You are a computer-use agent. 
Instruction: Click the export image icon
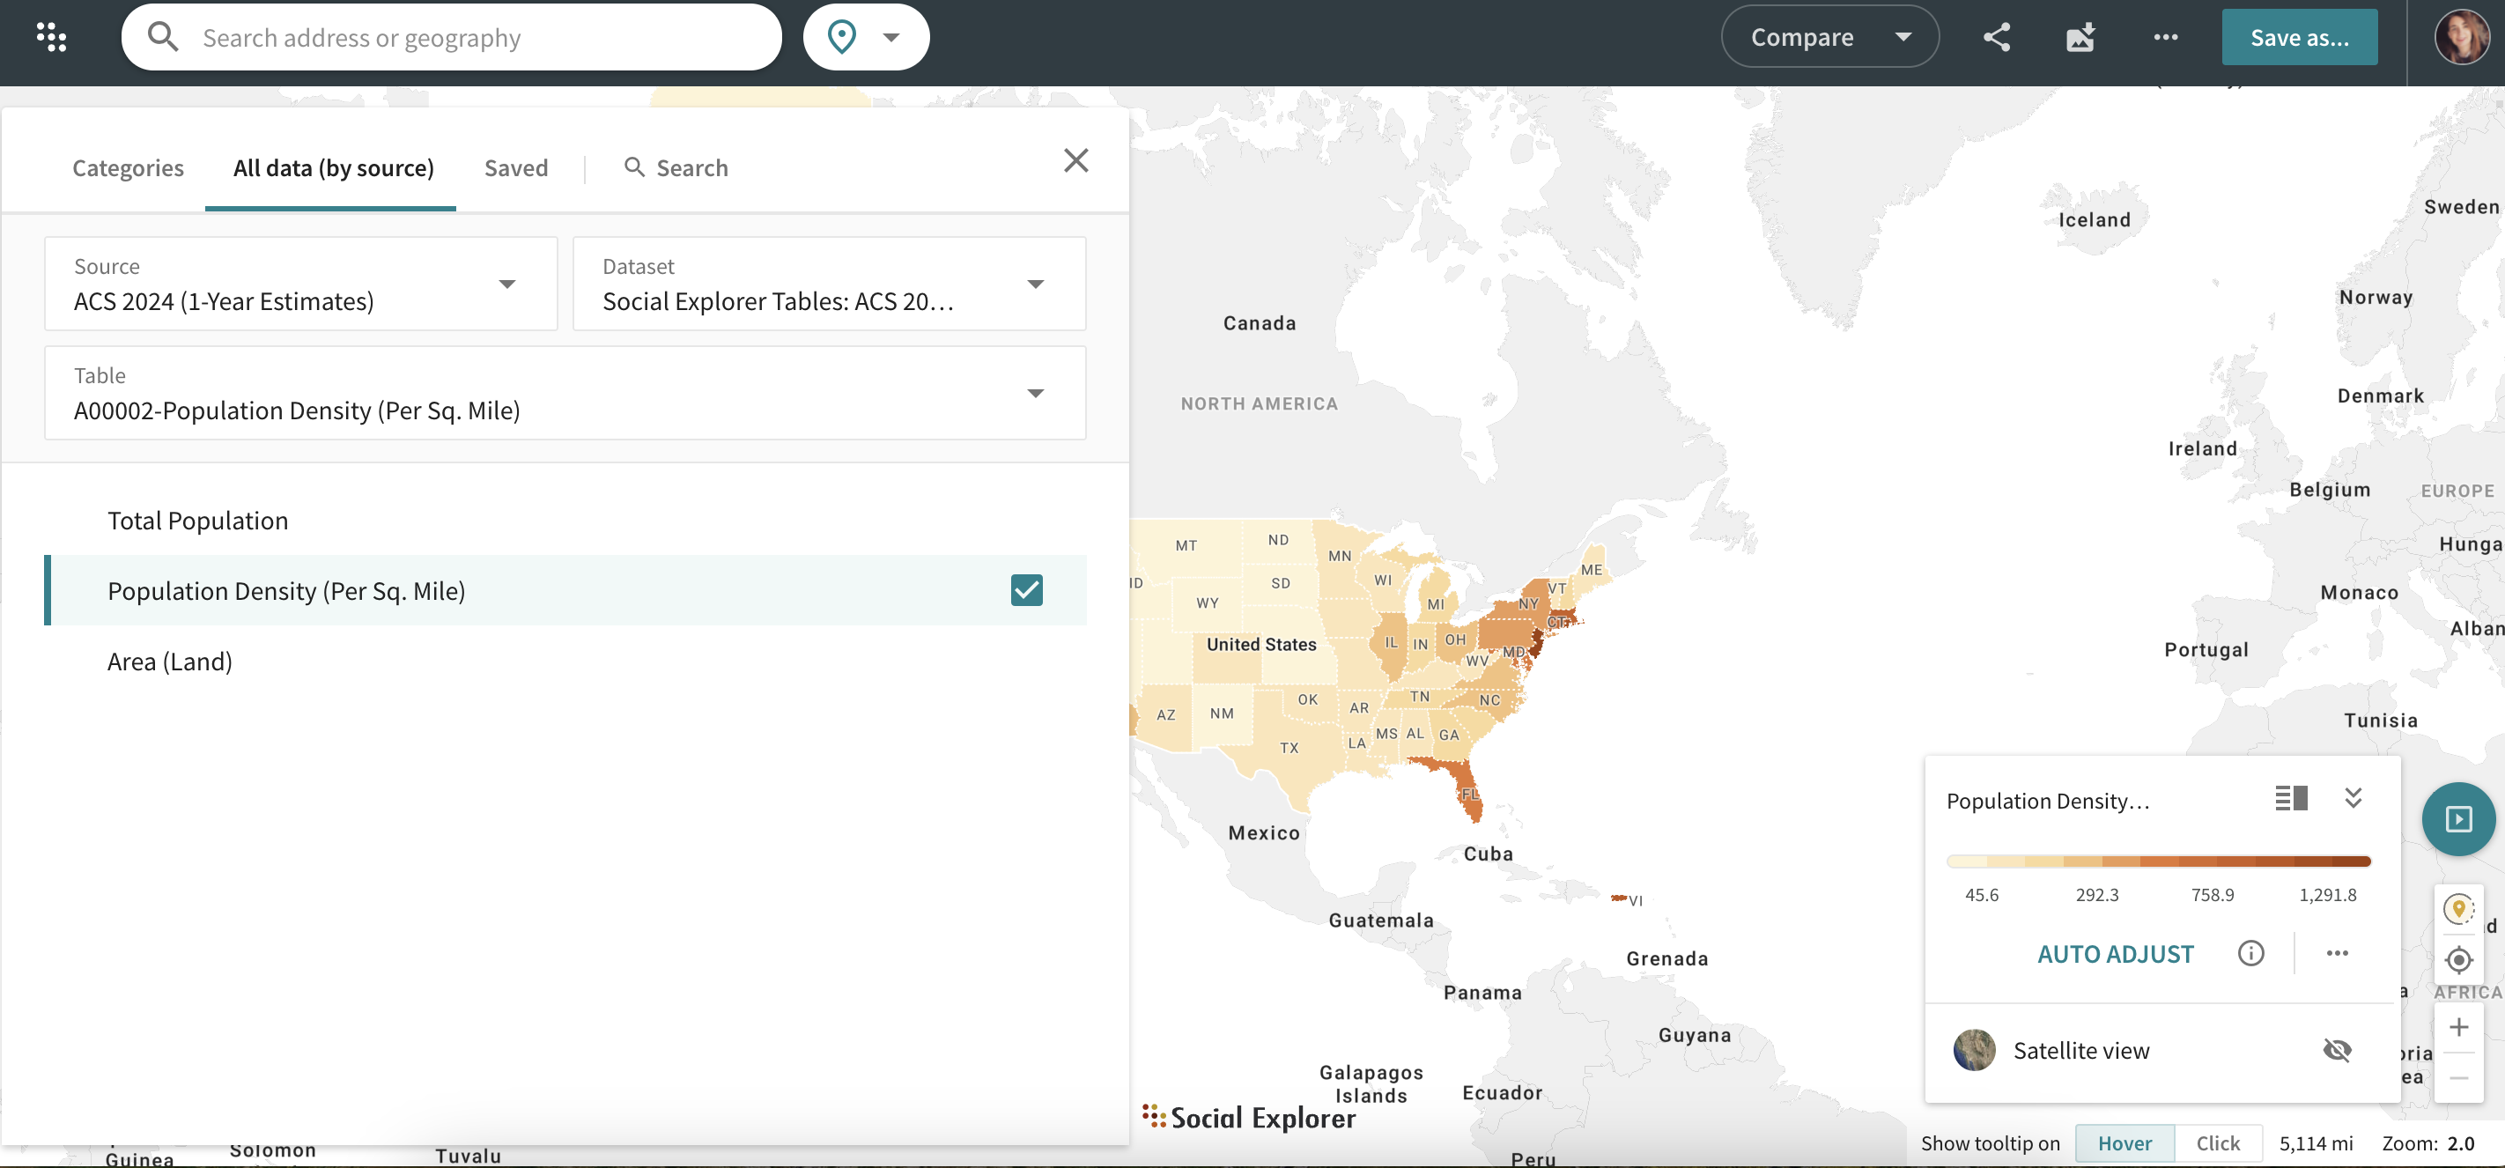click(x=2080, y=37)
